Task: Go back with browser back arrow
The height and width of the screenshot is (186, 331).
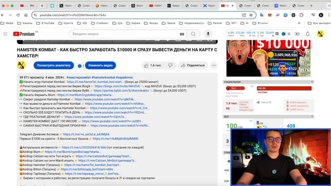Action: click(x=3, y=15)
